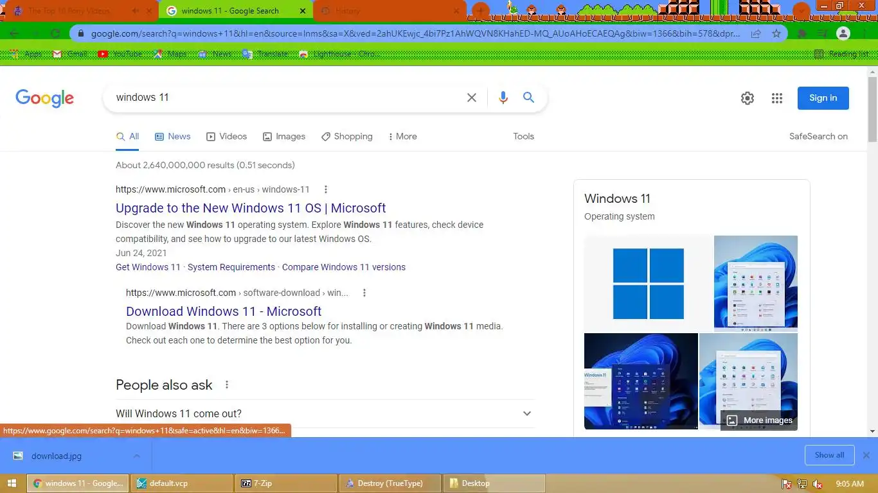The width and height of the screenshot is (878, 493).
Task: Switch to the 7-Zip taskbar window
Action: point(287,483)
